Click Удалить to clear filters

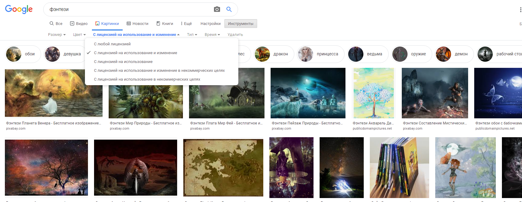coord(235,35)
